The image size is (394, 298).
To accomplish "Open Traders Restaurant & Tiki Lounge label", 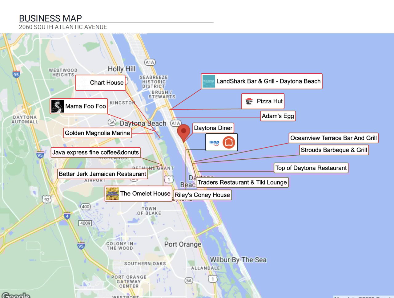I will 242,182.
